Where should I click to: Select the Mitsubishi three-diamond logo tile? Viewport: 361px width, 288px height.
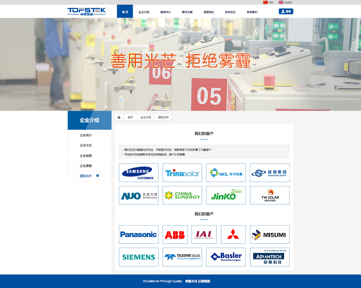tap(233, 234)
